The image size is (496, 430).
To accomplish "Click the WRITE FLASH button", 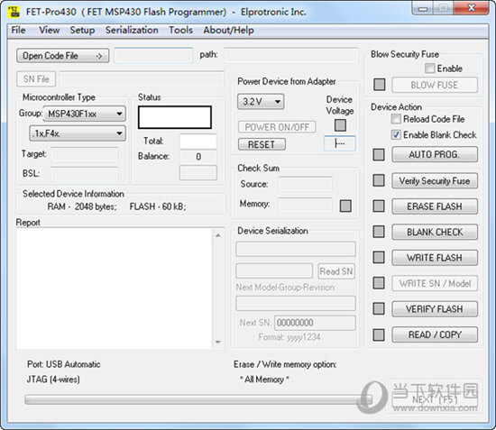I will [435, 258].
